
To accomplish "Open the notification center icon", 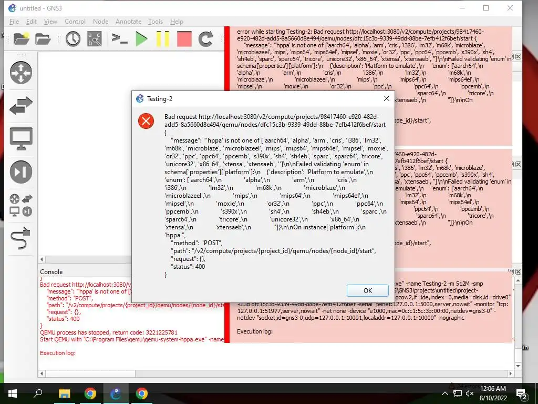I will point(522,394).
